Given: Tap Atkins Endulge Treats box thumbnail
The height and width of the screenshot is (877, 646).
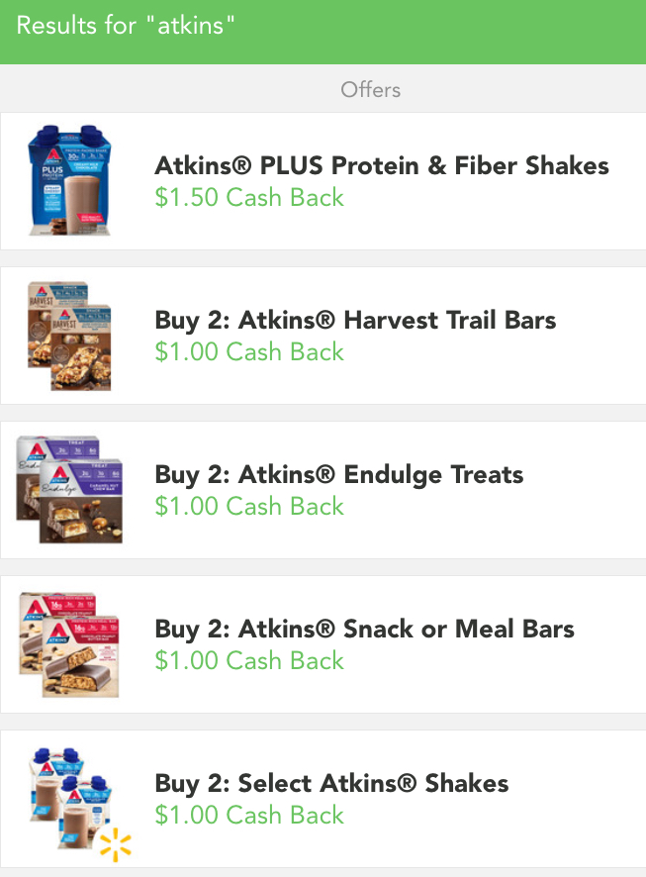Looking at the screenshot, I should click(x=69, y=489).
